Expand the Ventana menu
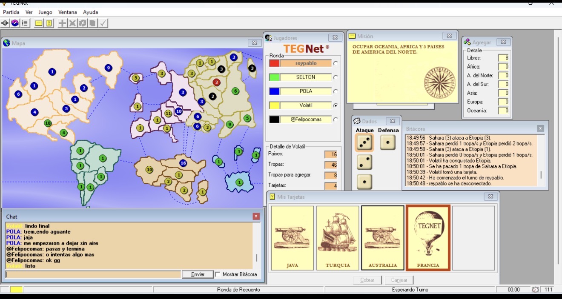This screenshot has width=562, height=299. point(67,12)
